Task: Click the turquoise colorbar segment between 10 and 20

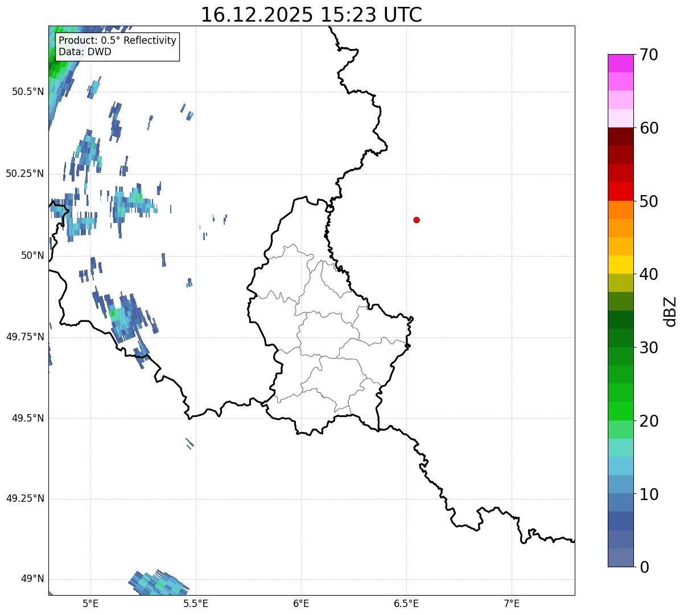Action: tap(621, 448)
